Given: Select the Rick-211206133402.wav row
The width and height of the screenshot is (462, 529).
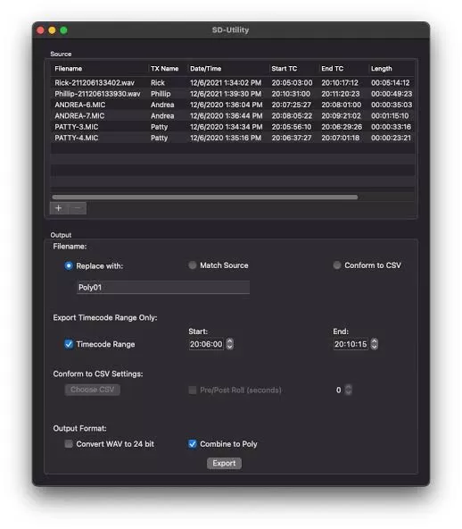Looking at the screenshot, I should pyautogui.click(x=233, y=82).
